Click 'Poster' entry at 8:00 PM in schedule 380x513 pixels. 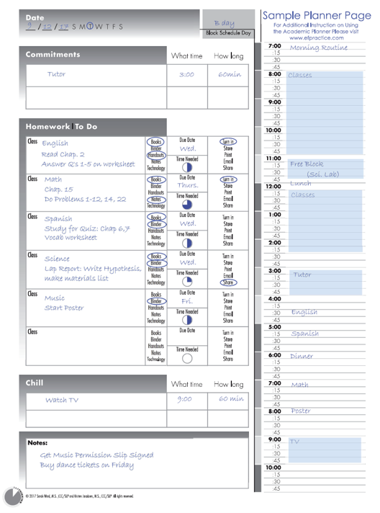pos(301,411)
